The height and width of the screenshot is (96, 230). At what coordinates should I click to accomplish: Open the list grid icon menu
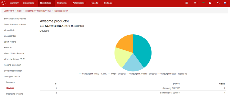tap(187, 3)
